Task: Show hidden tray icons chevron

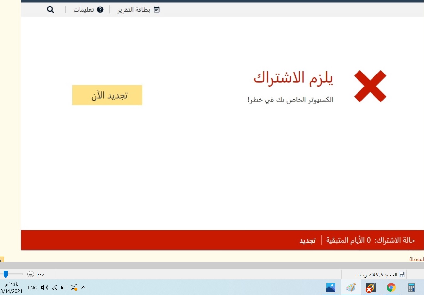Action: coord(84,288)
